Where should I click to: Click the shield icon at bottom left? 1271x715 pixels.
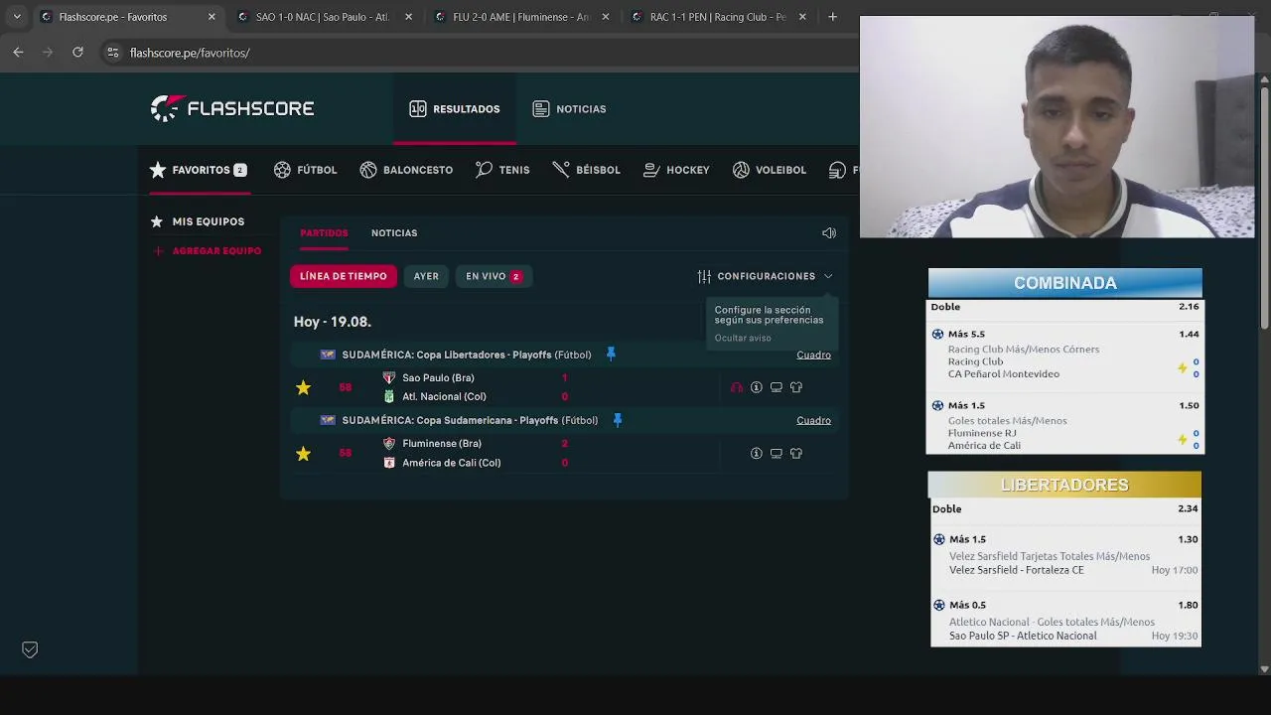(x=30, y=649)
